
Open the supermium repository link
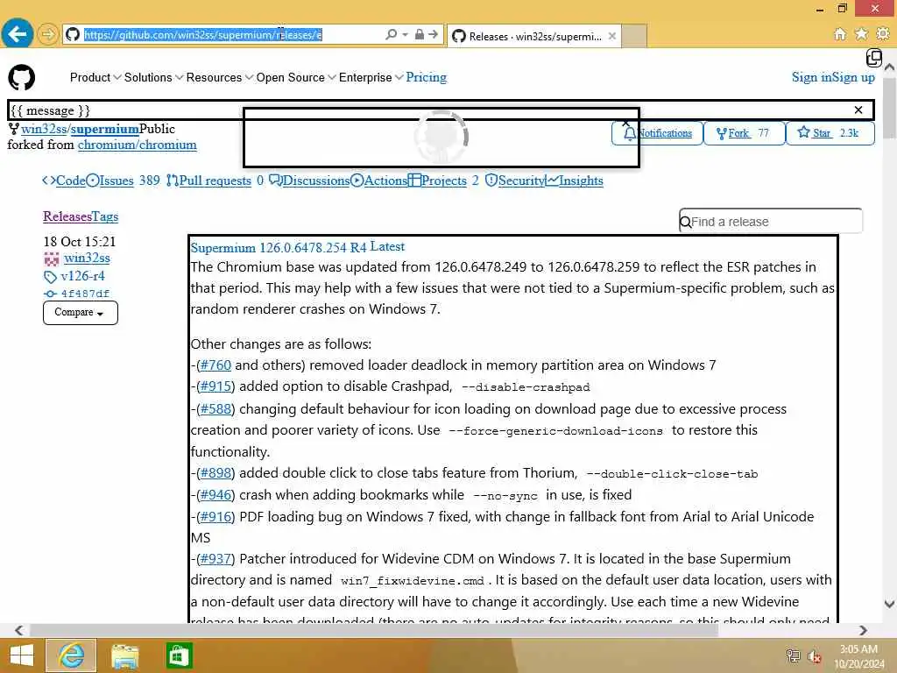coord(105,130)
